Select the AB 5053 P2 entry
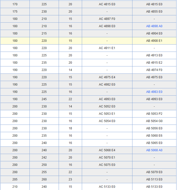 tap(154, 114)
